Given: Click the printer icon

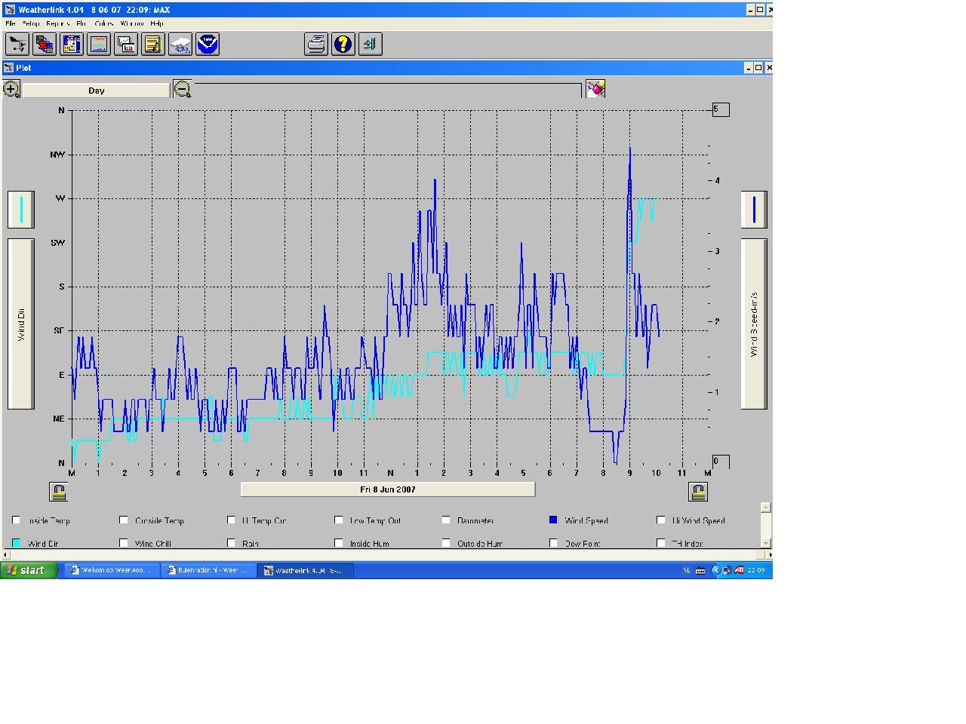Looking at the screenshot, I should (x=316, y=44).
